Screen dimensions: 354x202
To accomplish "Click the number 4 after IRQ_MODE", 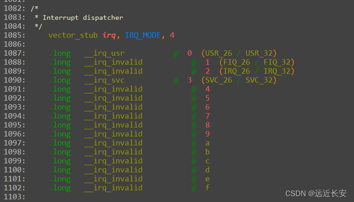I will tap(172, 35).
